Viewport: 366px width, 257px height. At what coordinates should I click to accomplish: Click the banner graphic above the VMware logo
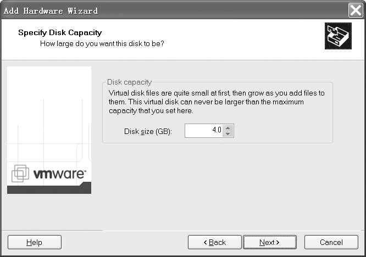tap(49, 115)
